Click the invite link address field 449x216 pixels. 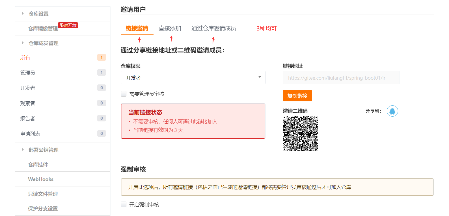point(341,78)
